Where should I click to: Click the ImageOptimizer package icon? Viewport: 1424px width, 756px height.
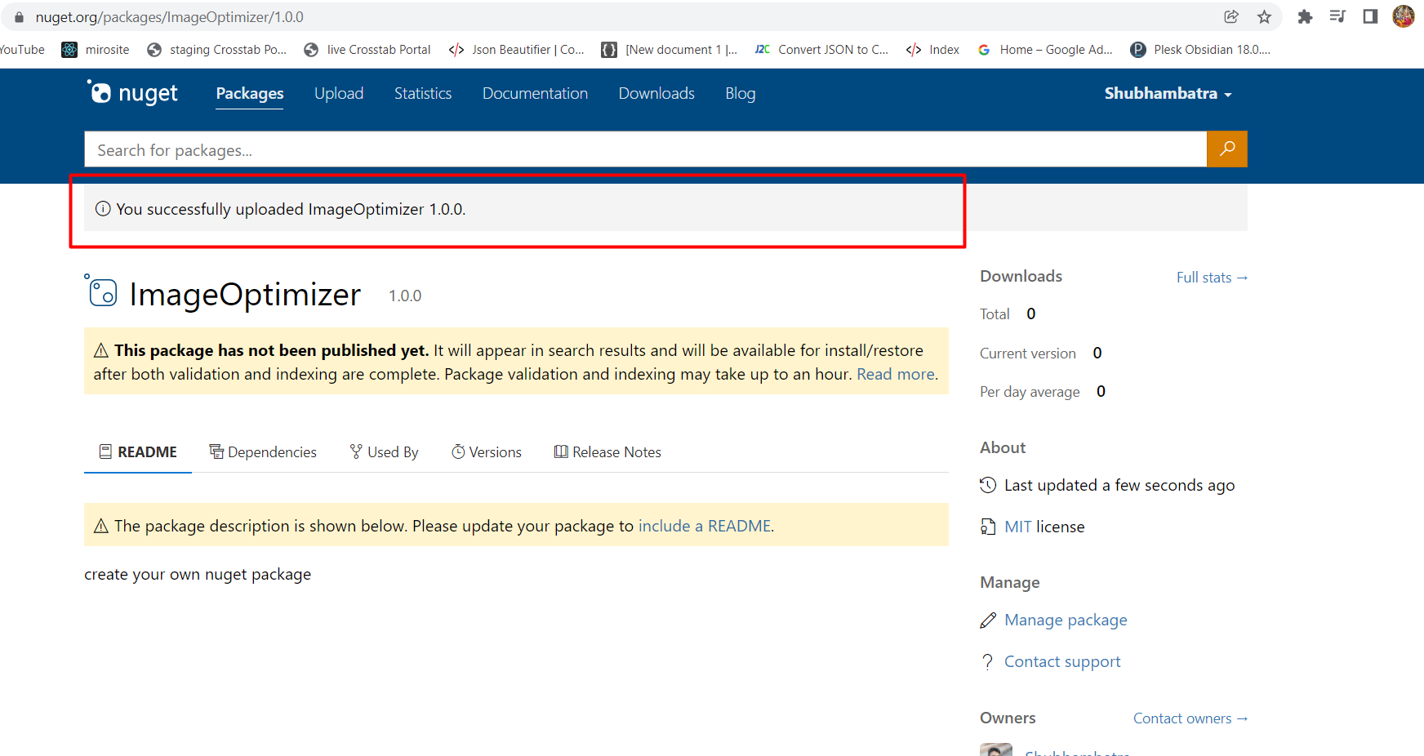(x=101, y=291)
